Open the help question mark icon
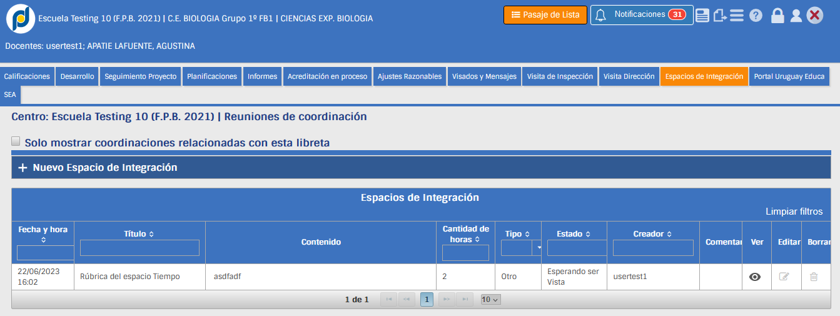Image resolution: width=840 pixels, height=316 pixels. 756,16
